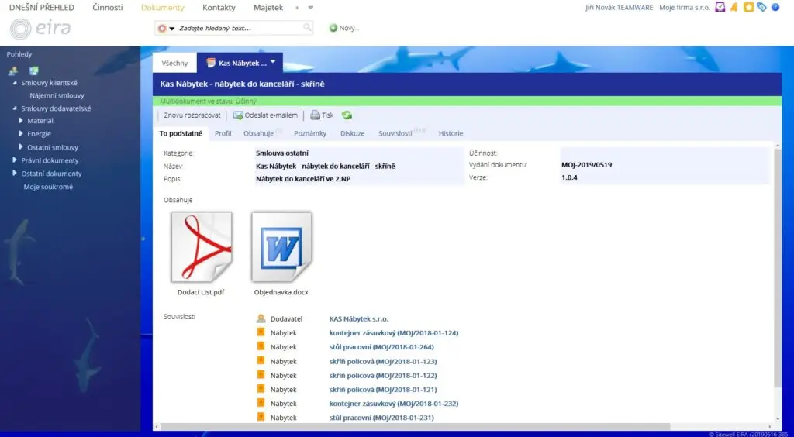Expand the Materiál tree node
Viewport: 794px width, 437px height.
tap(21, 121)
